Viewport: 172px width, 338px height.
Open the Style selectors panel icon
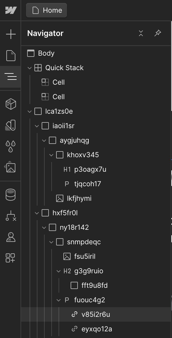tap(11, 125)
